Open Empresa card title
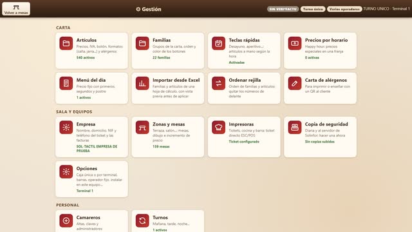The width and height of the screenshot is (412, 232). pos(86,124)
